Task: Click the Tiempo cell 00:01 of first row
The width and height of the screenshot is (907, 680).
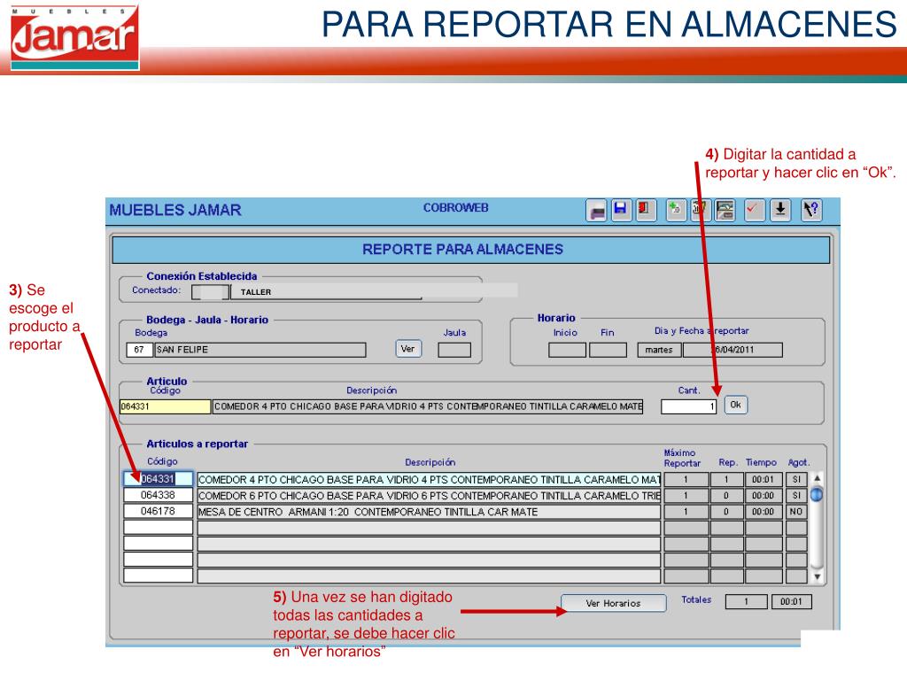Action: [x=764, y=479]
